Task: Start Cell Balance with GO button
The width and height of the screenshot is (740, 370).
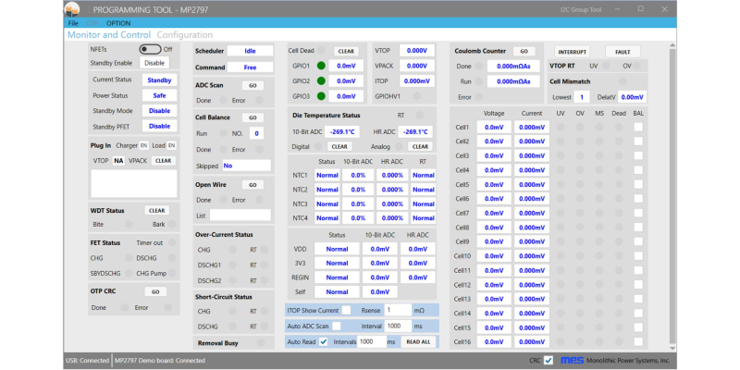Action: [x=253, y=117]
